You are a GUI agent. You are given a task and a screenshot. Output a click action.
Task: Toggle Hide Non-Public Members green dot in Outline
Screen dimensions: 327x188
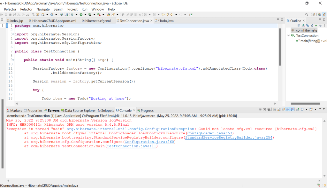[316, 26]
